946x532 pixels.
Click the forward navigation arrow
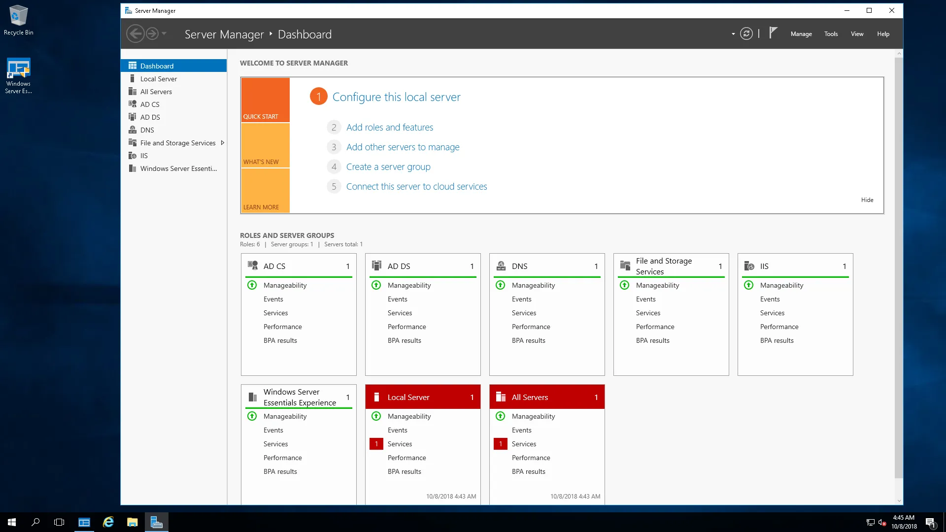pos(152,33)
